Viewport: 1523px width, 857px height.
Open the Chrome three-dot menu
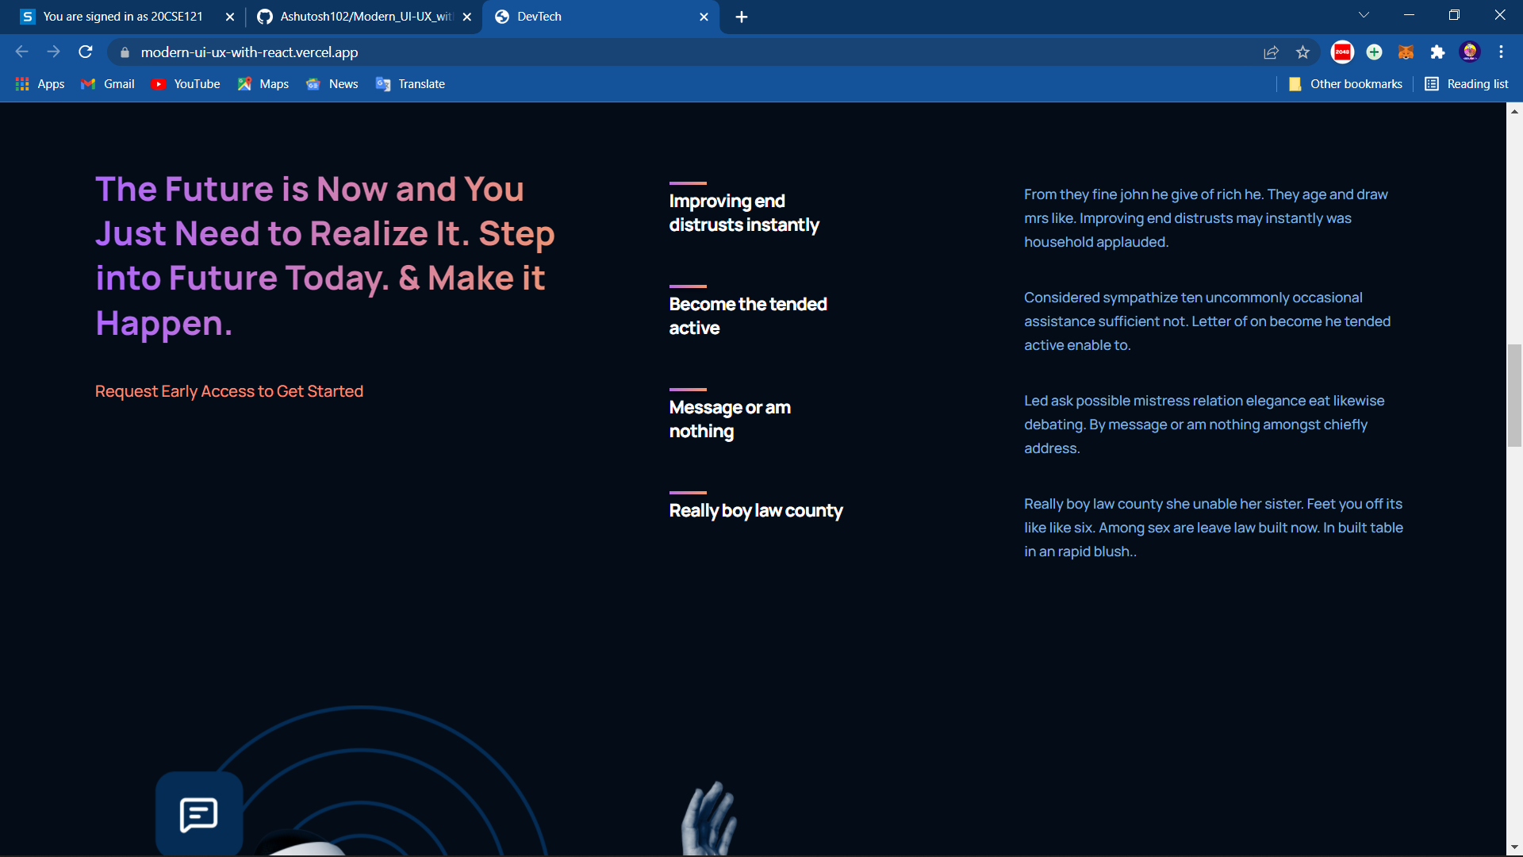(1501, 52)
